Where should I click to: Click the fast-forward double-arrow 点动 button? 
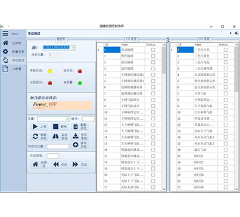pyautogui.click(x=80, y=165)
